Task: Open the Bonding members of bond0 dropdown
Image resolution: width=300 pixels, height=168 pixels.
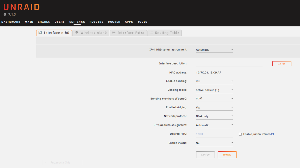Action: coord(214,99)
